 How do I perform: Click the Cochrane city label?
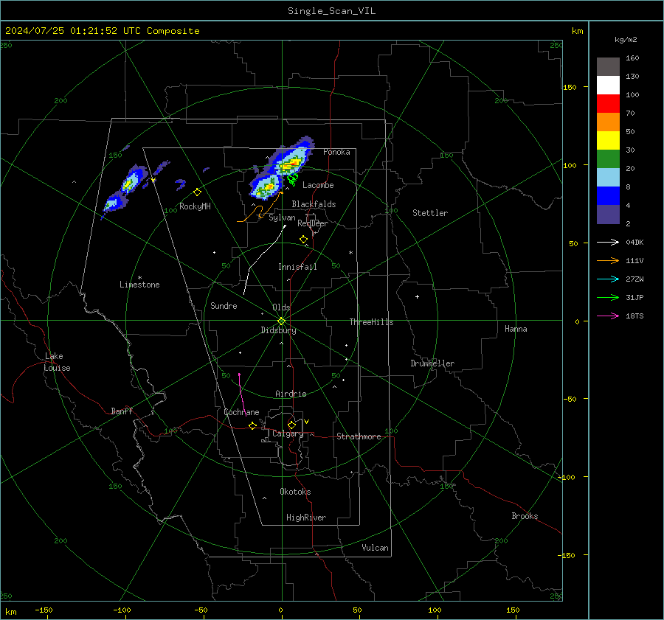tap(241, 412)
